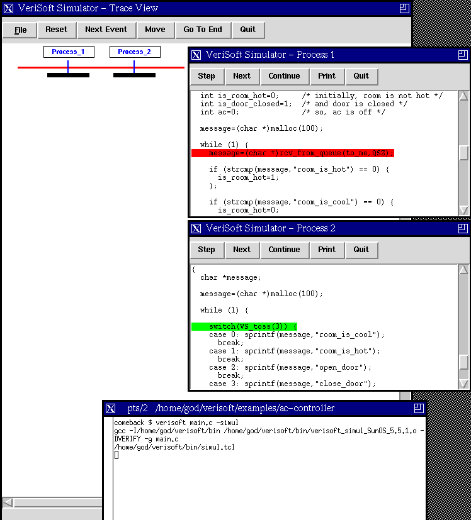The height and width of the screenshot is (520, 471).
Task: Click the Next Event button
Action: 106,30
